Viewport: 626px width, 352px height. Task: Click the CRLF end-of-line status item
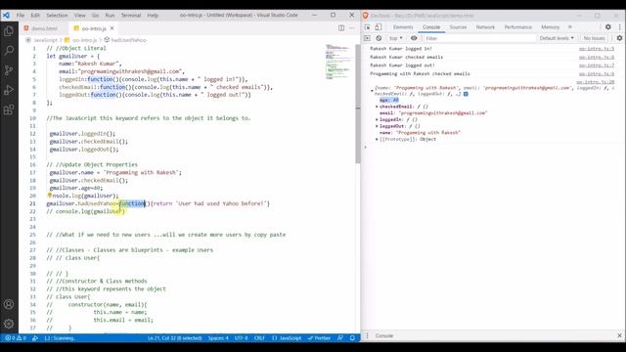coord(259,338)
